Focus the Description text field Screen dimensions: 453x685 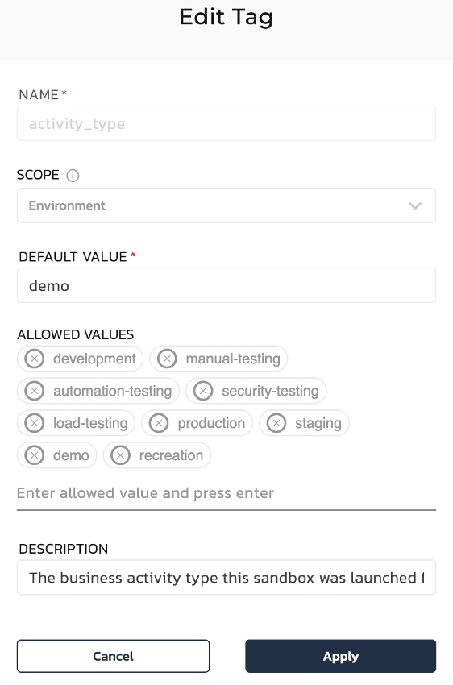(x=226, y=578)
